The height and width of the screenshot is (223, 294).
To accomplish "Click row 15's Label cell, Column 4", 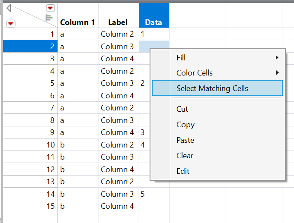I will click(118, 206).
